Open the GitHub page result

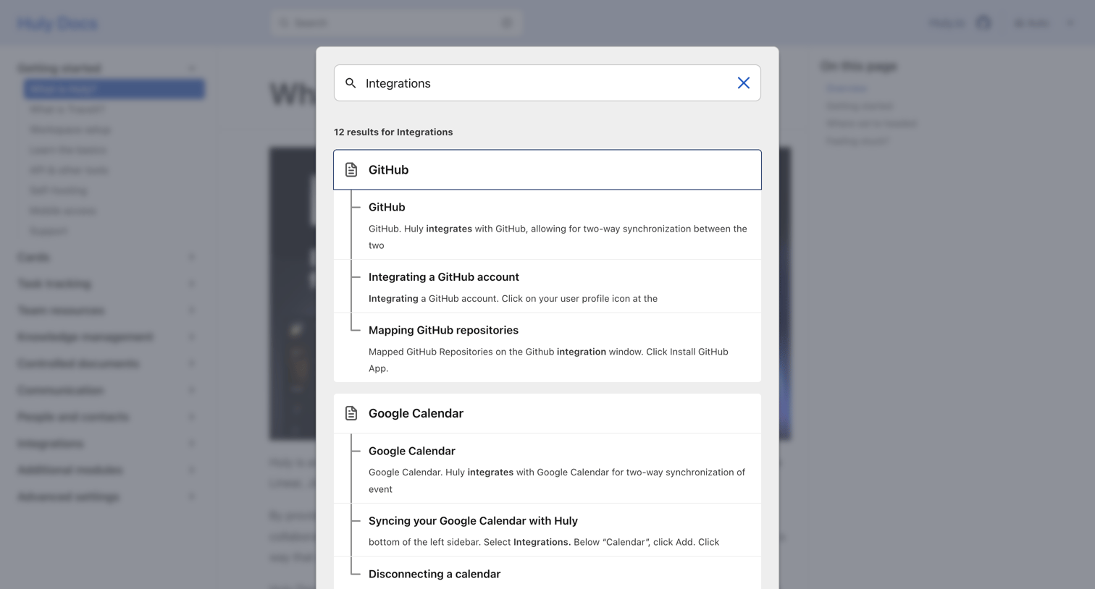(547, 169)
